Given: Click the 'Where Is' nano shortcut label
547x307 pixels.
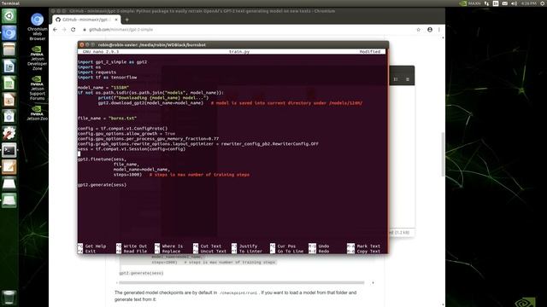Looking at the screenshot, I should click(x=173, y=246).
